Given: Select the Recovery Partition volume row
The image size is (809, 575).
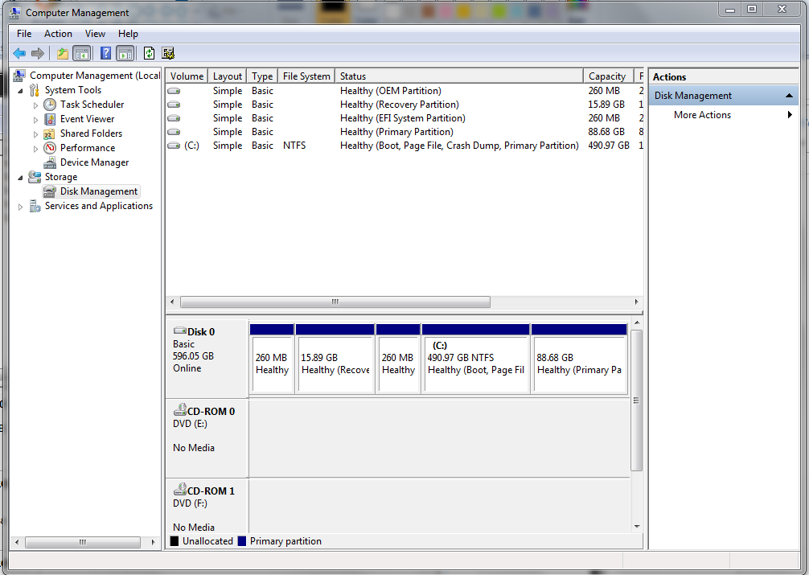Looking at the screenshot, I should tap(404, 105).
